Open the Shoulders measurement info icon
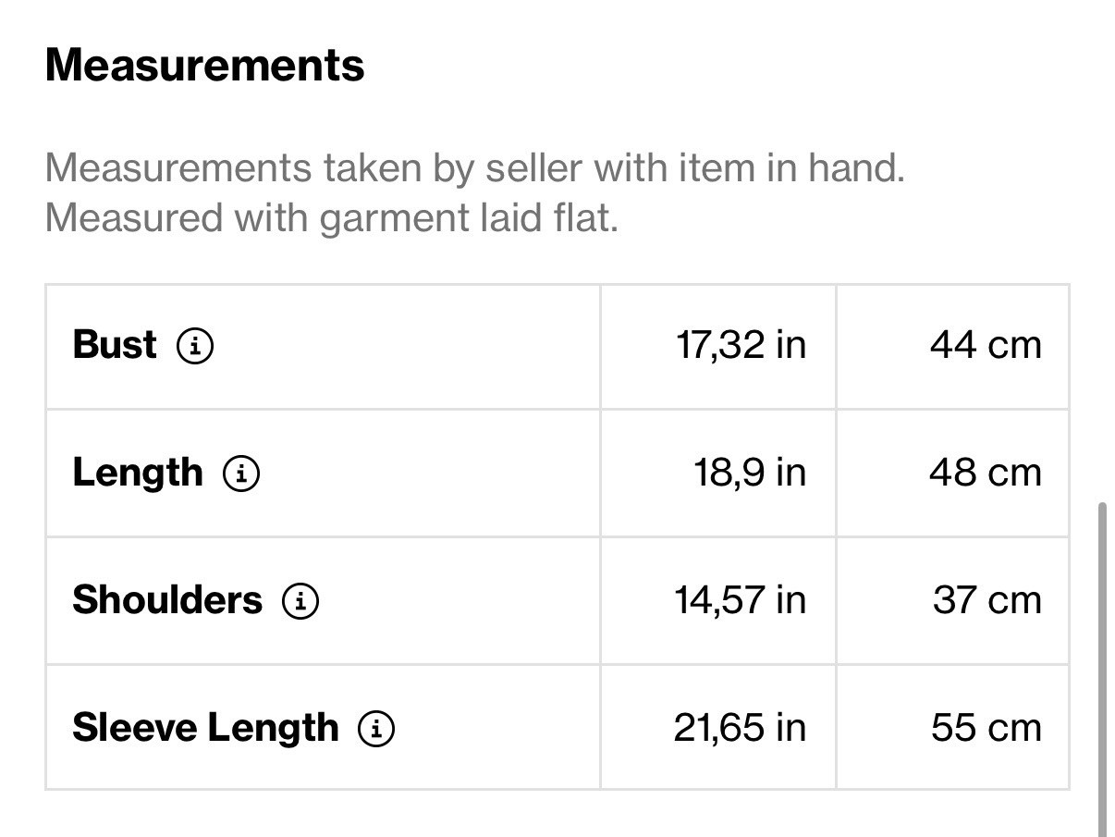 pos(300,601)
